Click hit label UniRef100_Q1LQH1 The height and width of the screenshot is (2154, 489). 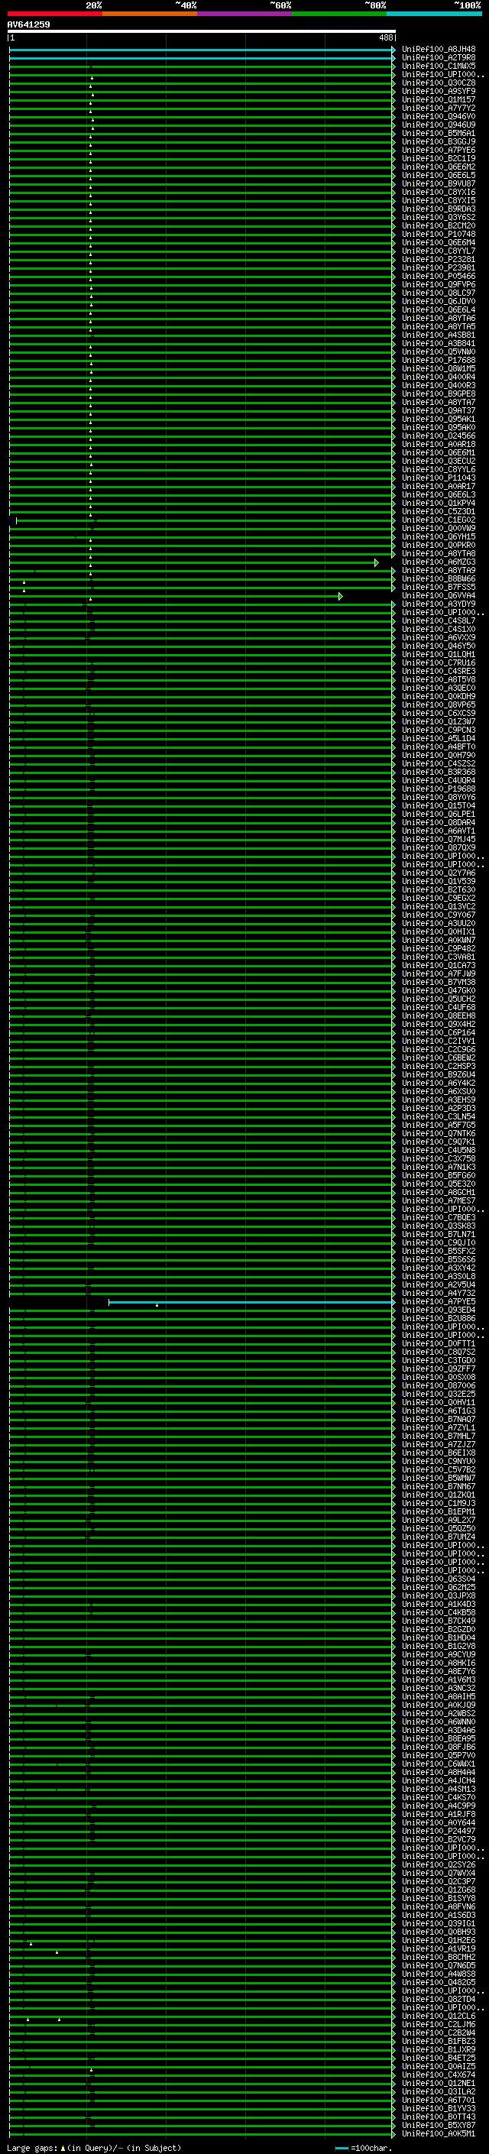coord(439,655)
